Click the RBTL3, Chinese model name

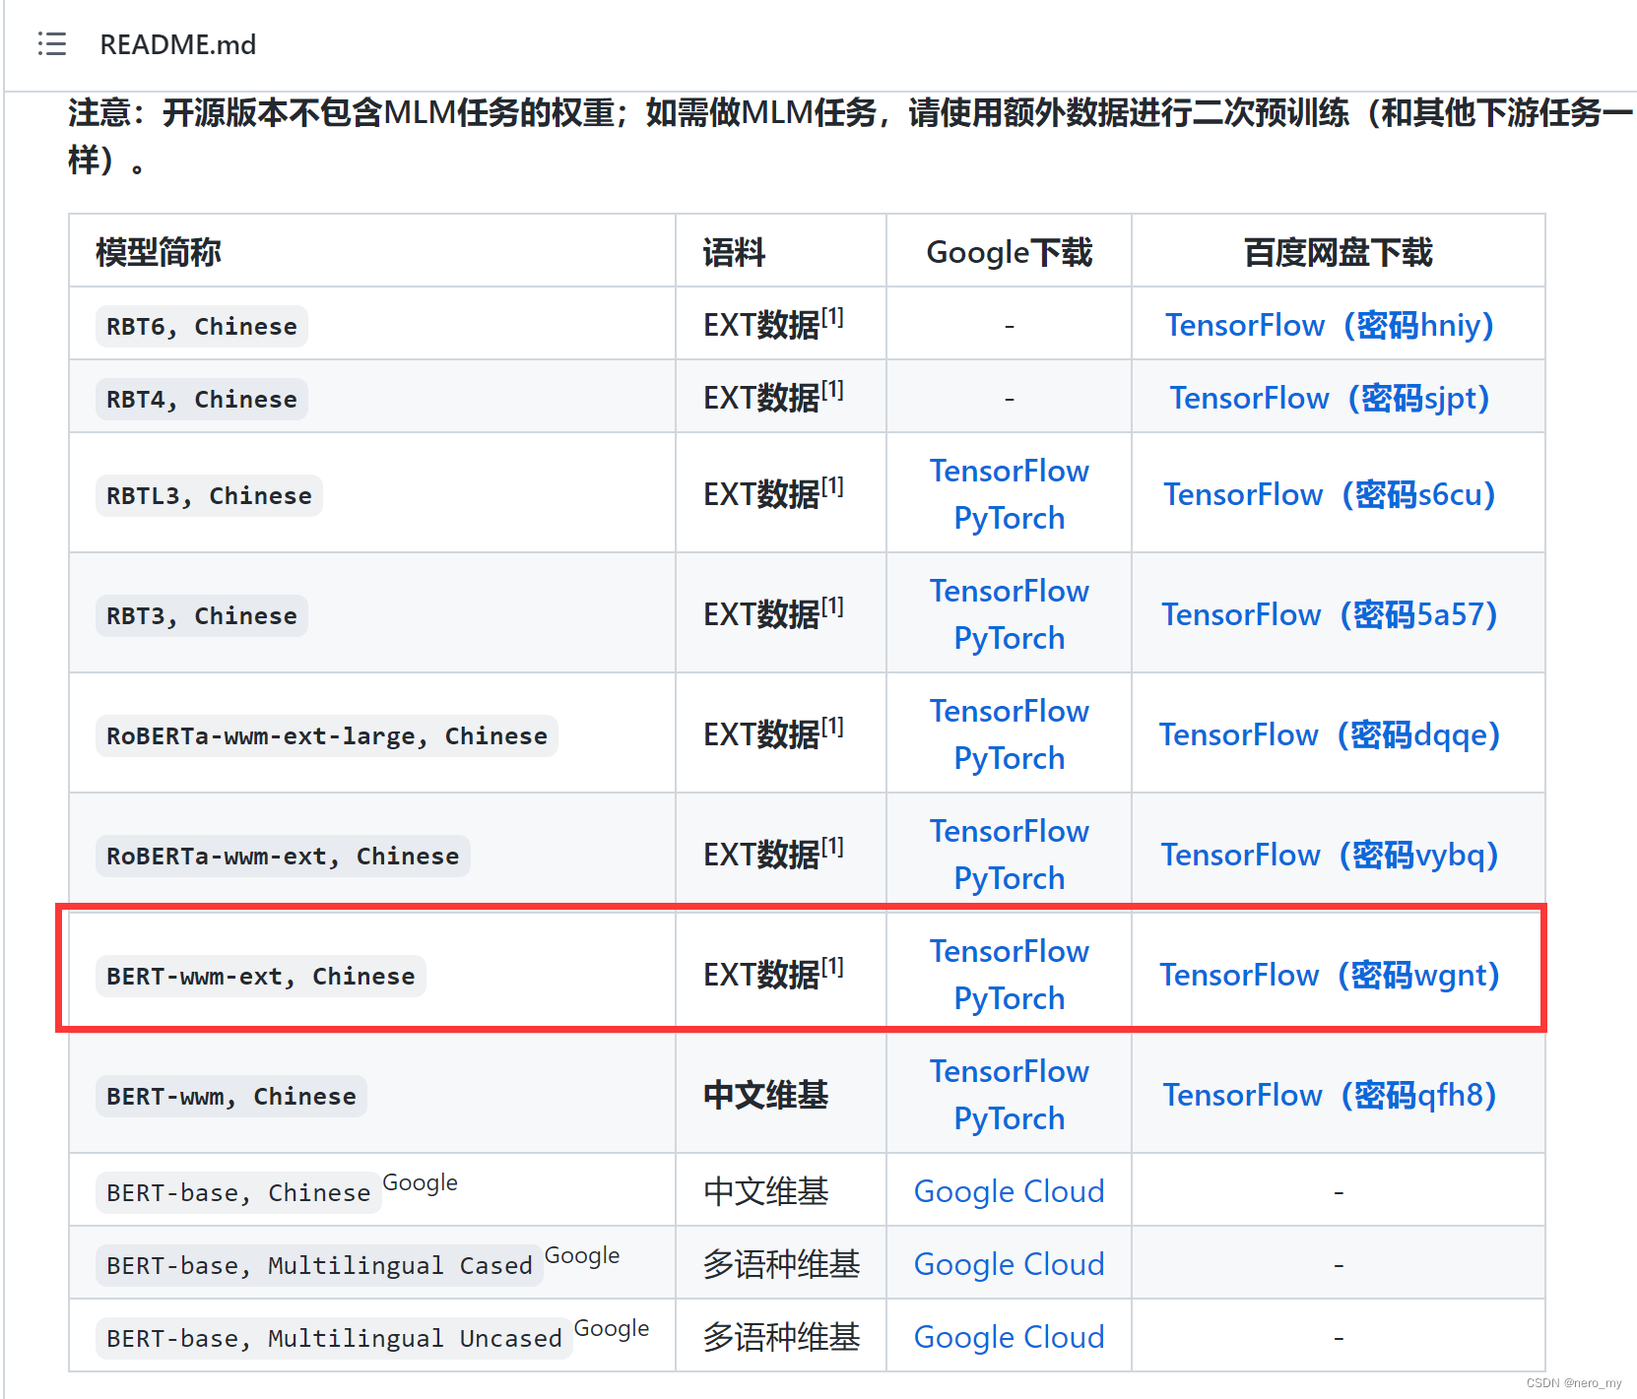tap(209, 496)
